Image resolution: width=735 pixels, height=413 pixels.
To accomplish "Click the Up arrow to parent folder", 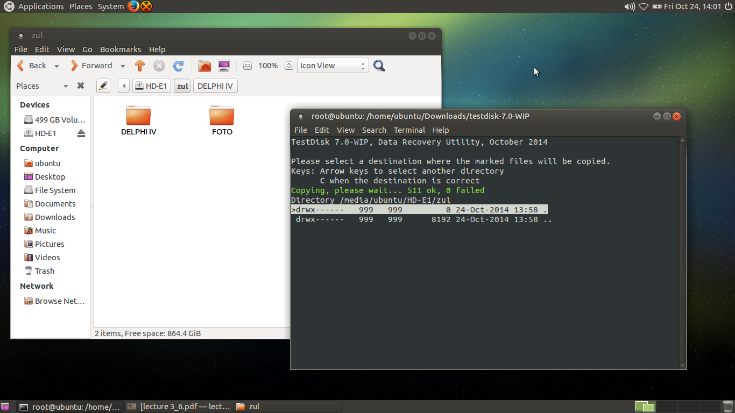I will (140, 66).
